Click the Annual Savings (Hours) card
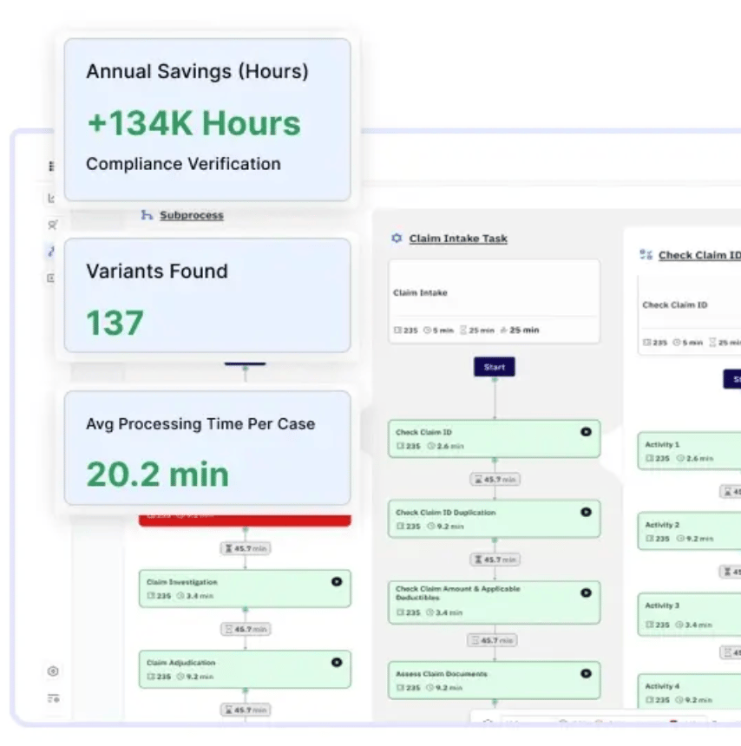Image resolution: width=741 pixels, height=746 pixels. [x=207, y=120]
